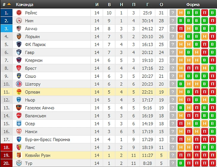
Task: Sort by the 'Г' goals column header
Action: 148,4
